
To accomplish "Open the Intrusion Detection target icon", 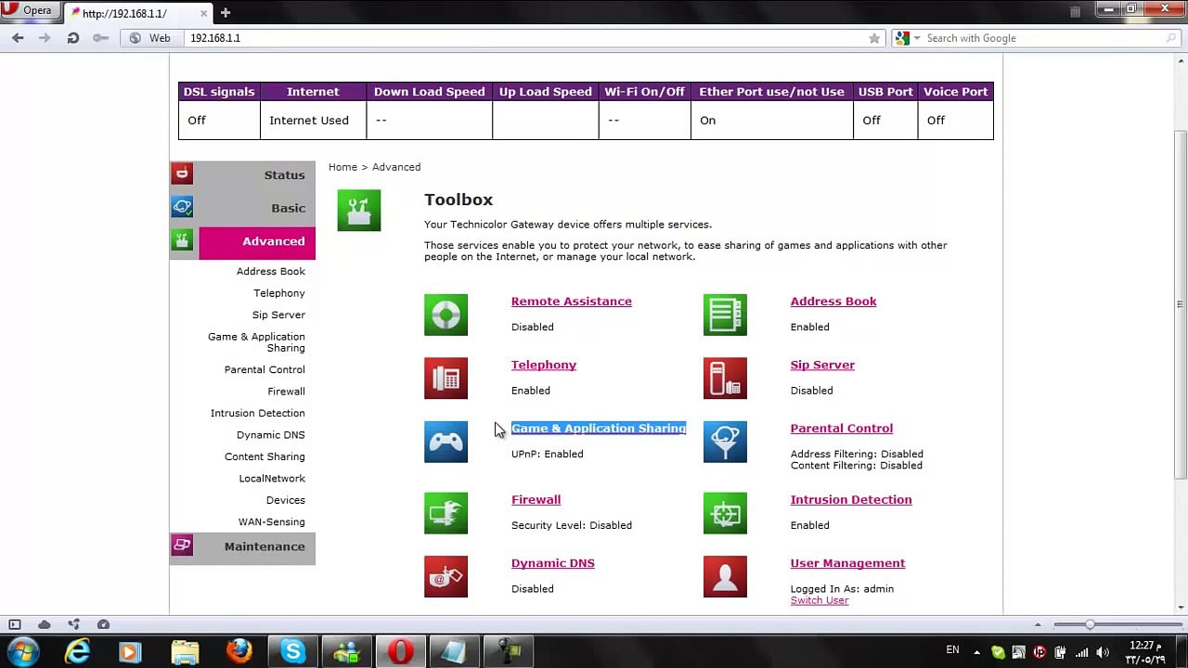I will 725,513.
